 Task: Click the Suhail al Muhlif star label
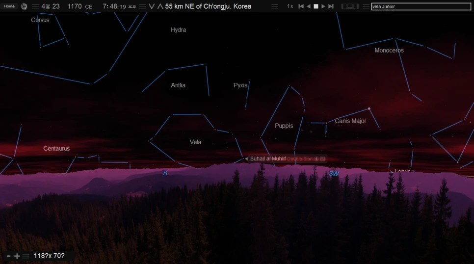click(x=268, y=158)
